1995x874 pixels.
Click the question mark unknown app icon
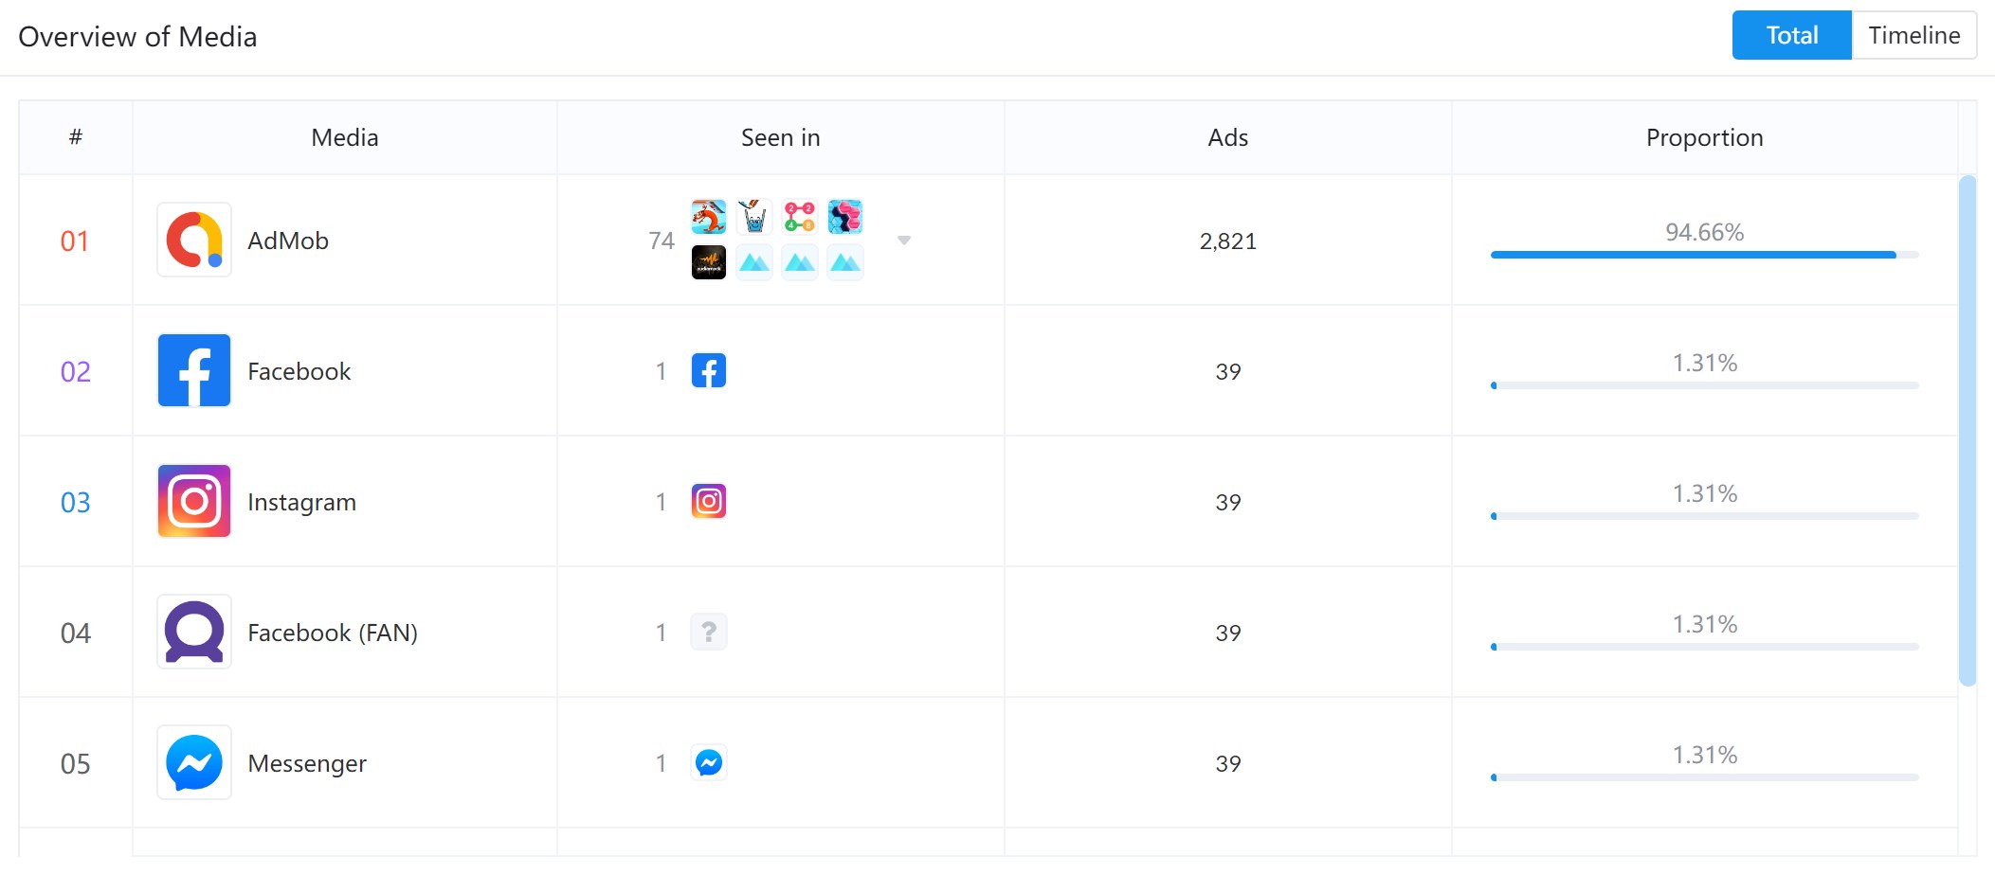coord(709,632)
